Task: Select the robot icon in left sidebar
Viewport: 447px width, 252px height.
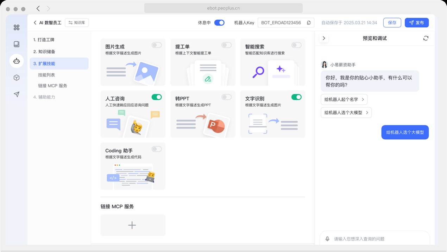Action: point(17,61)
